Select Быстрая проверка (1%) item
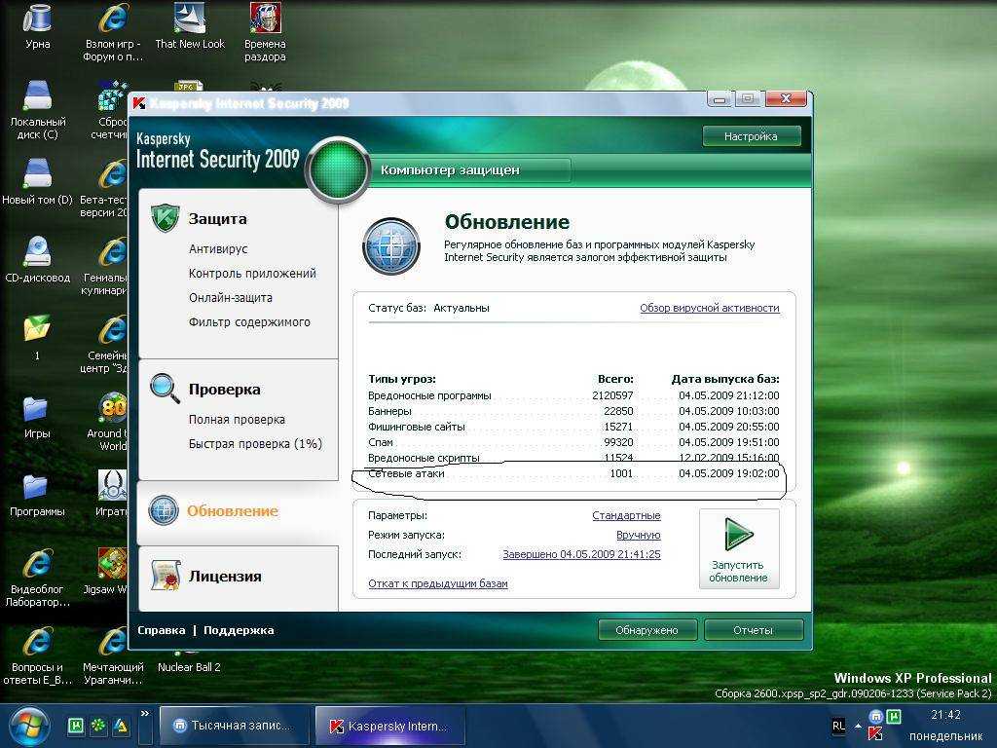997x748 pixels. coord(255,443)
